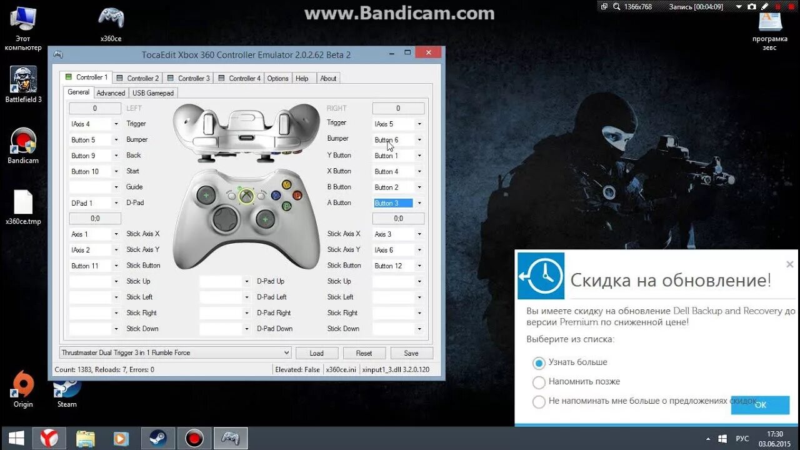Click the Dell Backup clock logo
Viewport: 800px width, 450px height.
541,276
